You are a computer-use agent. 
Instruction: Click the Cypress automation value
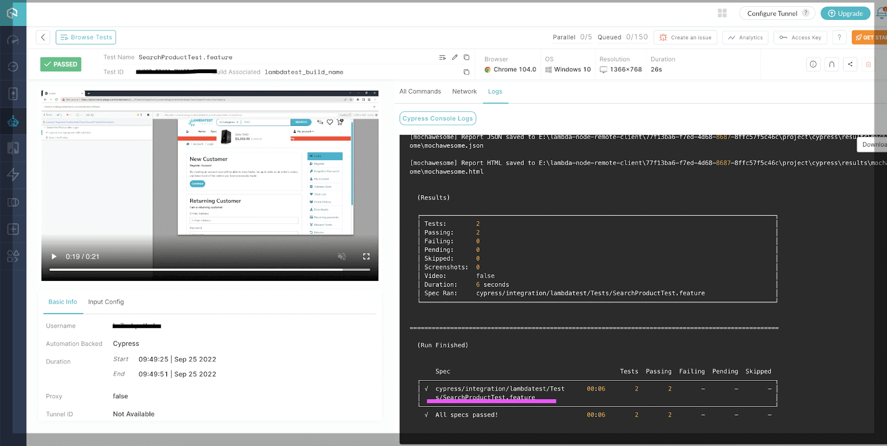126,344
